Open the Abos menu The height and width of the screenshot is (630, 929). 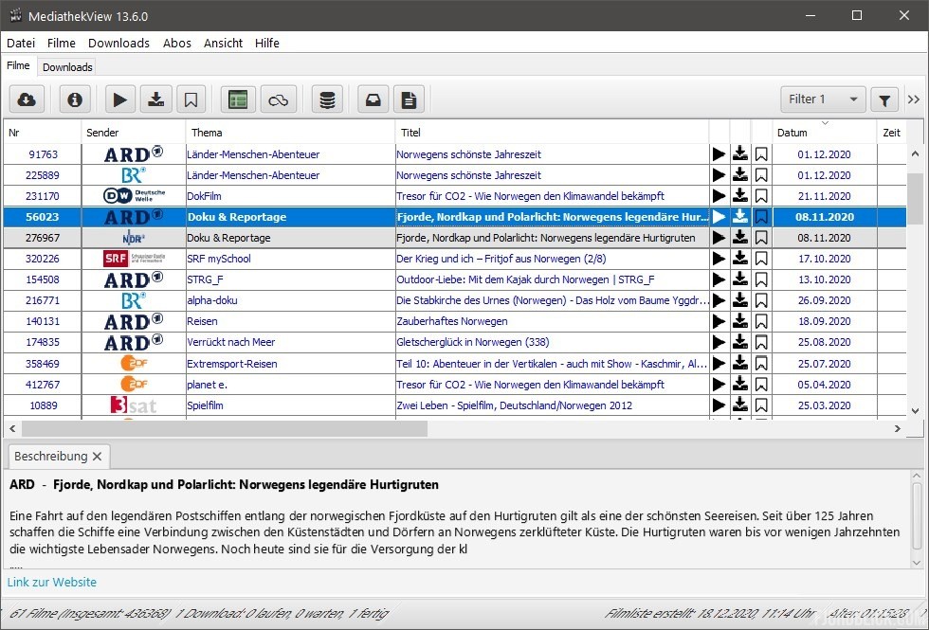[x=177, y=44]
